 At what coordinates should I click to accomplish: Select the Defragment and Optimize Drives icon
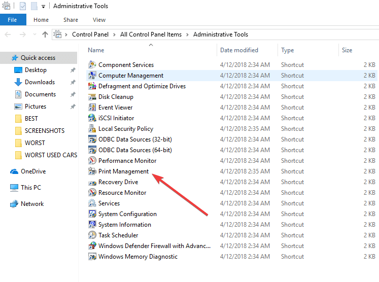92,86
